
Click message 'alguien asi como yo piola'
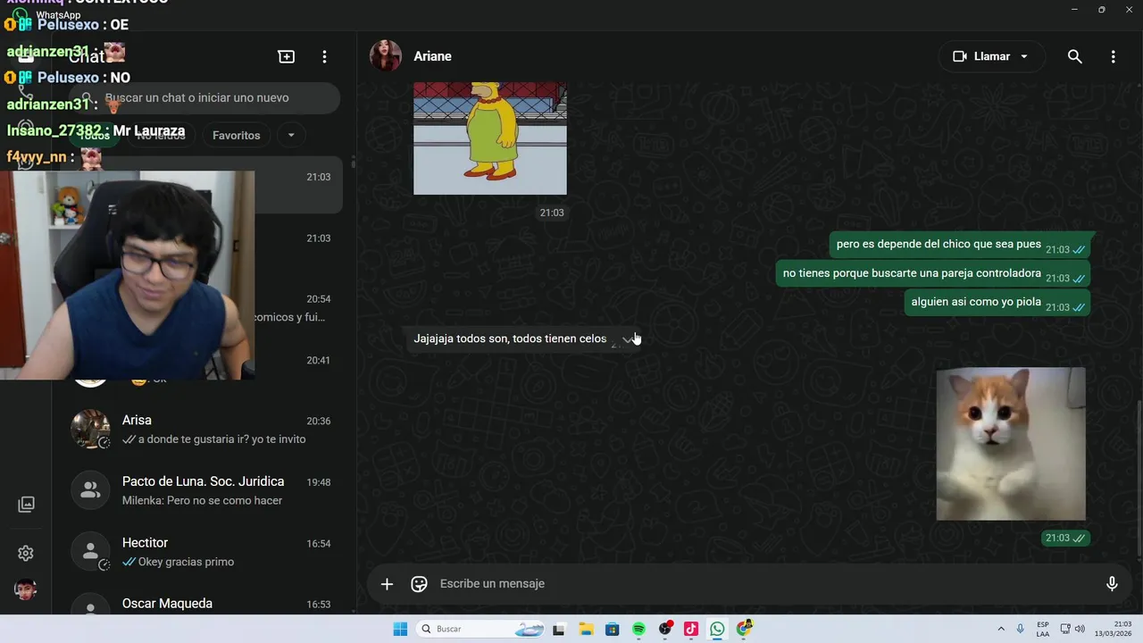coord(997,302)
